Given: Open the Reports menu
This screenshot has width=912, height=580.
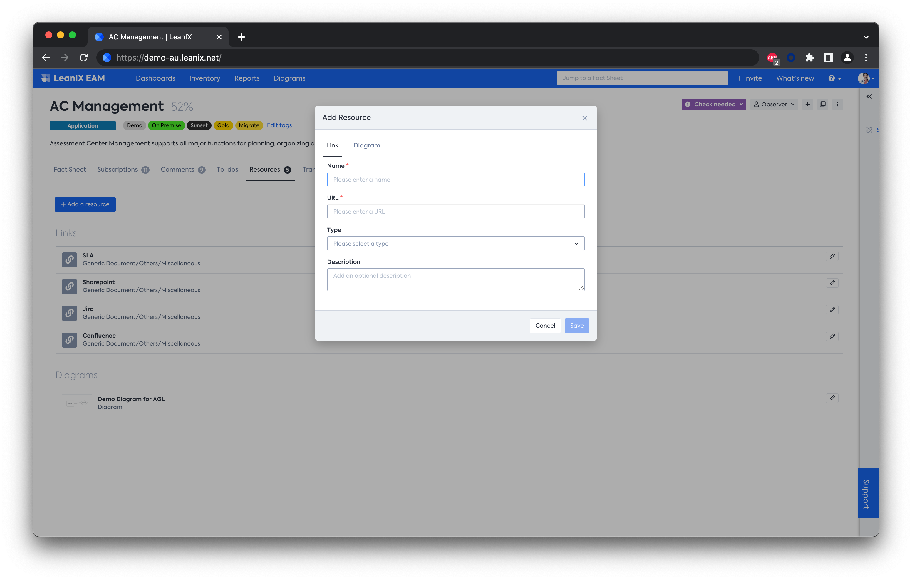Looking at the screenshot, I should pyautogui.click(x=247, y=78).
